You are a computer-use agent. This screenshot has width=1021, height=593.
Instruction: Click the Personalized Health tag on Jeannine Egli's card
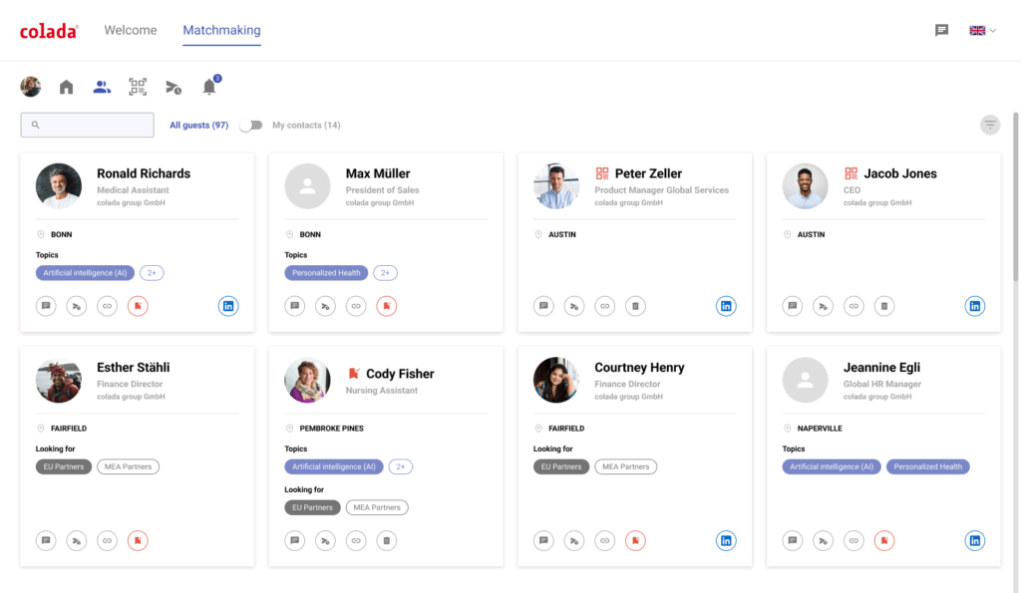pyautogui.click(x=926, y=466)
